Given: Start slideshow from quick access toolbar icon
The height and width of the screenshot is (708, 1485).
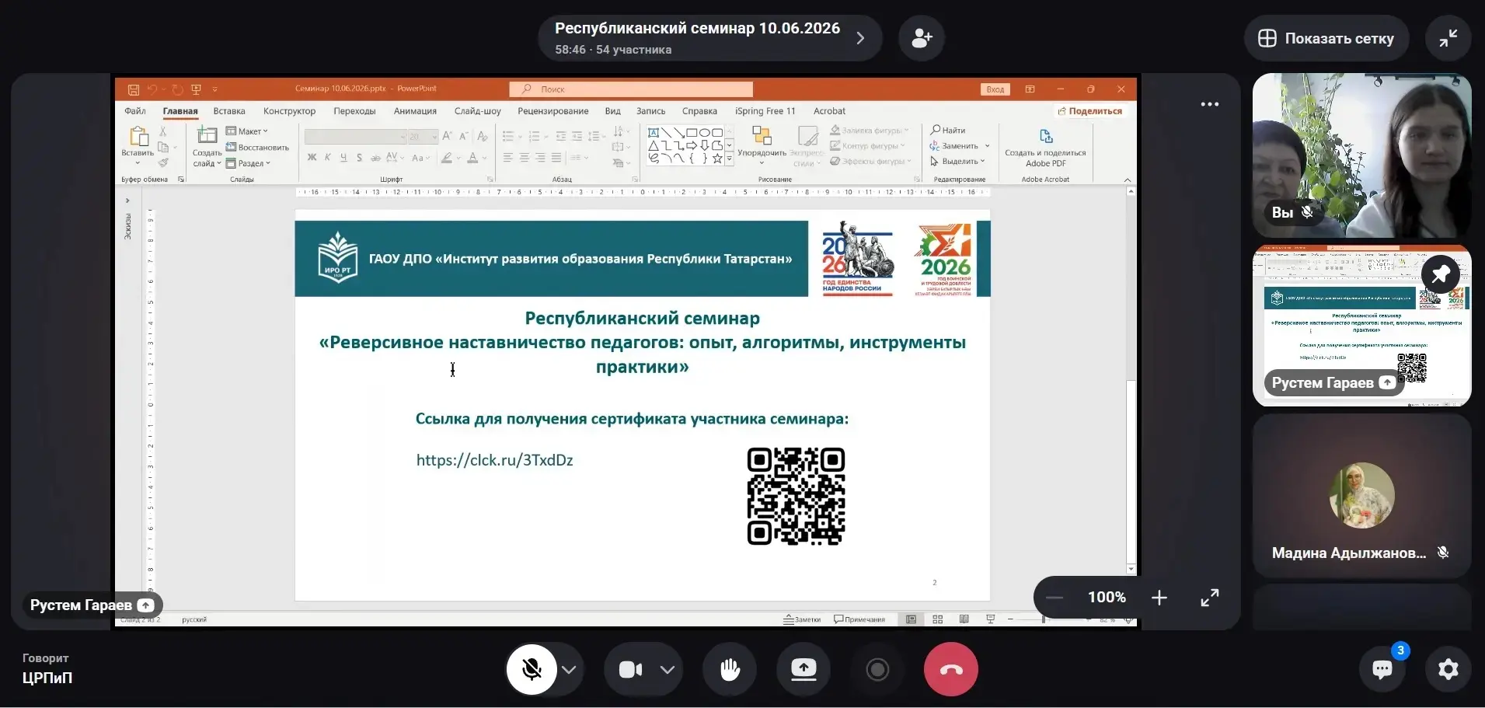Looking at the screenshot, I should point(196,89).
